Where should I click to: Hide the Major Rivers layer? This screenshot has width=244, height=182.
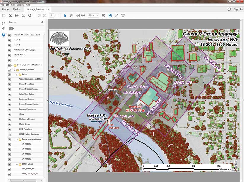pos(9,125)
